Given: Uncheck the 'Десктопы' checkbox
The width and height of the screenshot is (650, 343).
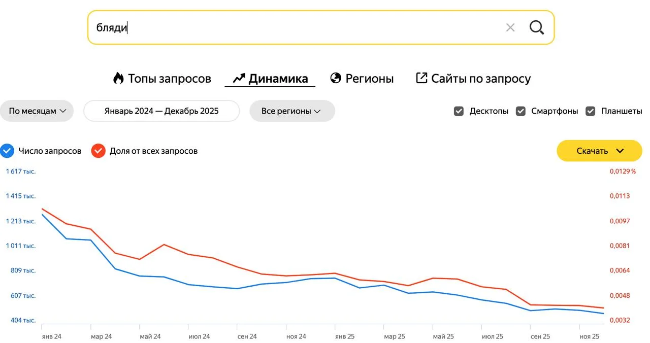Looking at the screenshot, I should click(x=459, y=111).
